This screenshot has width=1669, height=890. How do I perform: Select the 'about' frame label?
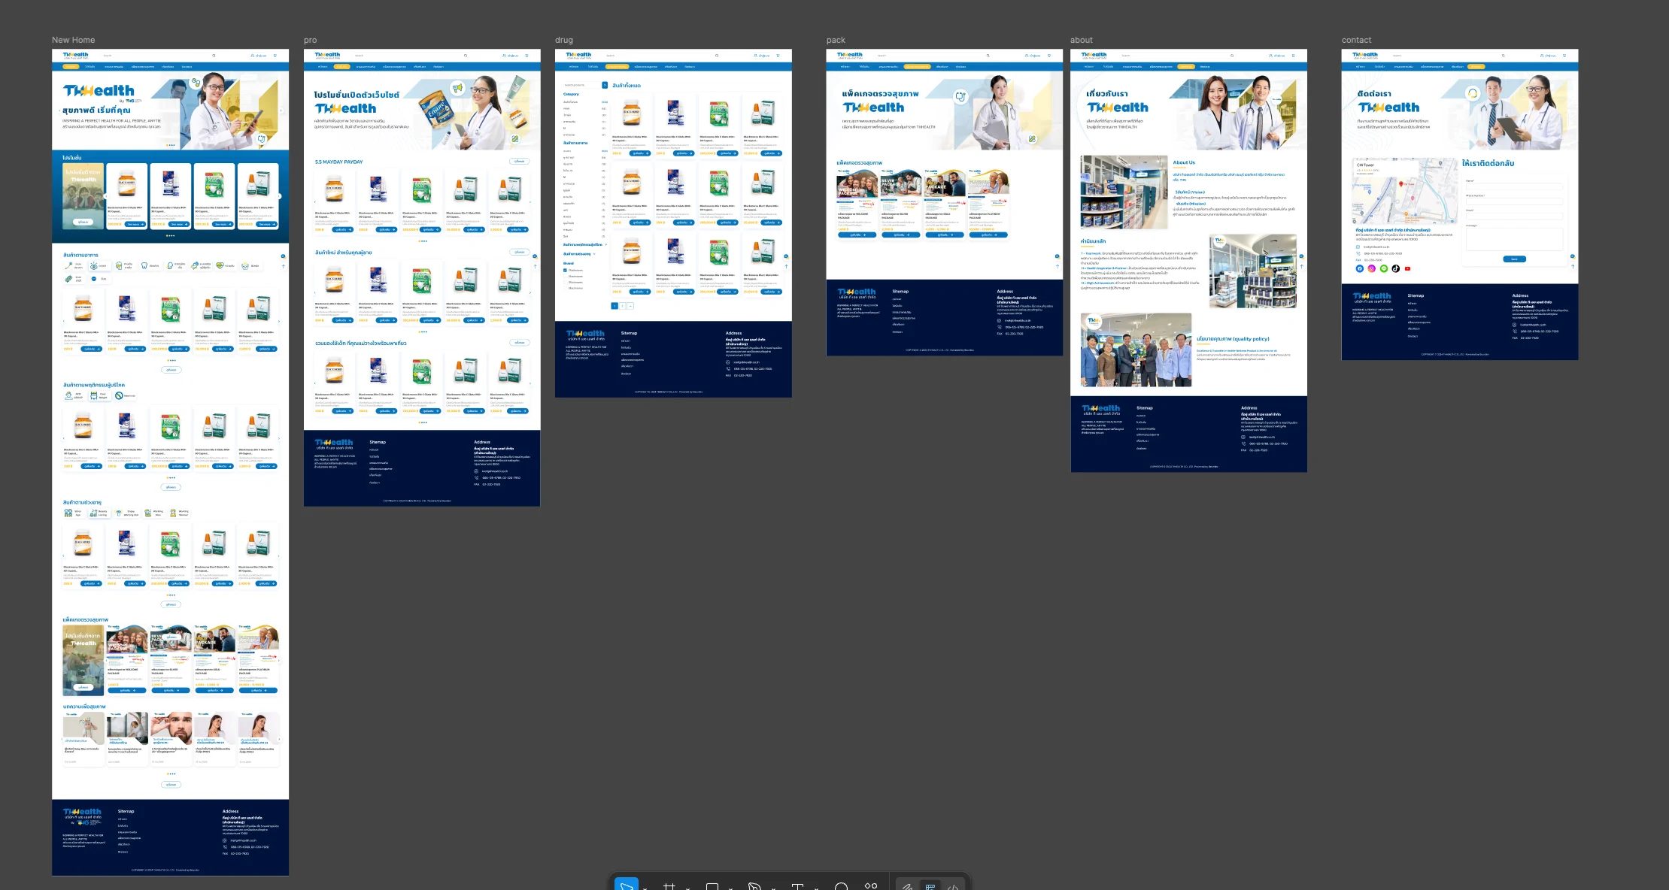(x=1082, y=40)
